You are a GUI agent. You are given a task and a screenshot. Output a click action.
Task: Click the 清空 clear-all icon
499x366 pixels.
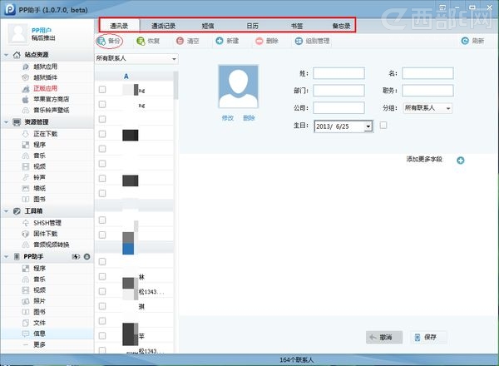[180, 41]
